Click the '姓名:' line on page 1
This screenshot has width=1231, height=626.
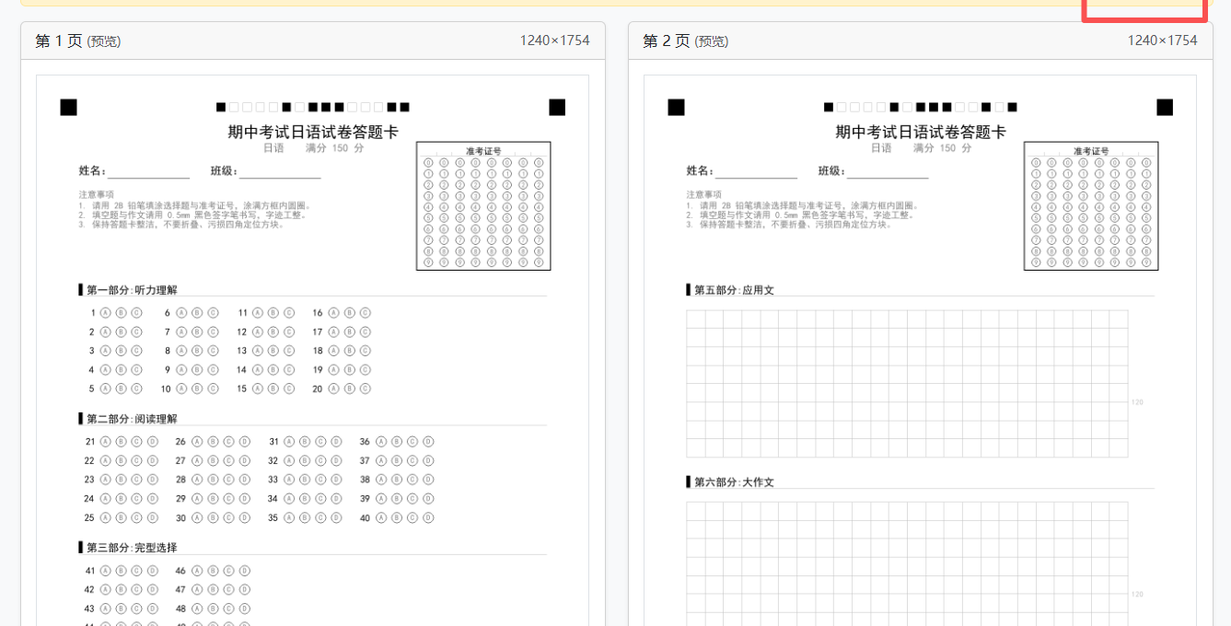tap(134, 171)
